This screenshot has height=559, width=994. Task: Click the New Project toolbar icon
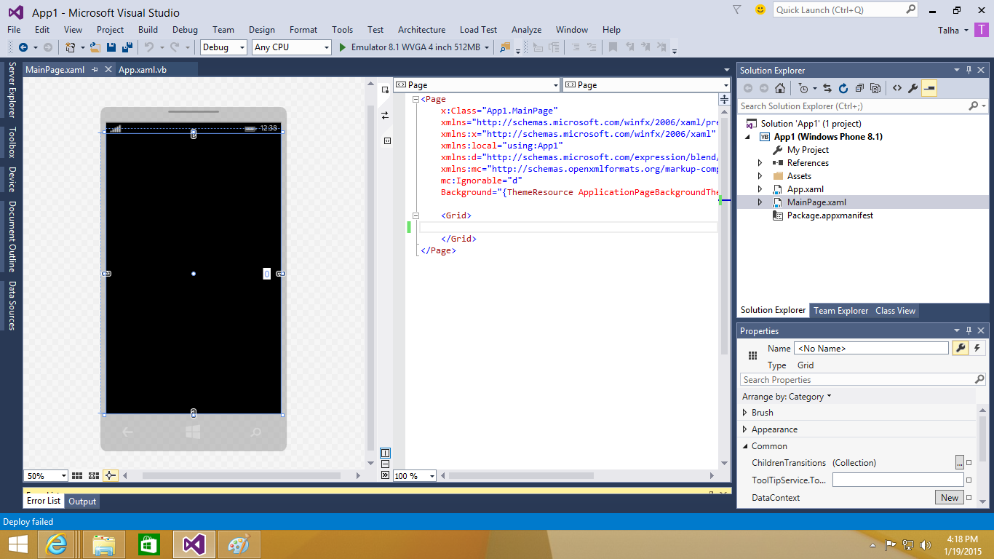(x=71, y=47)
